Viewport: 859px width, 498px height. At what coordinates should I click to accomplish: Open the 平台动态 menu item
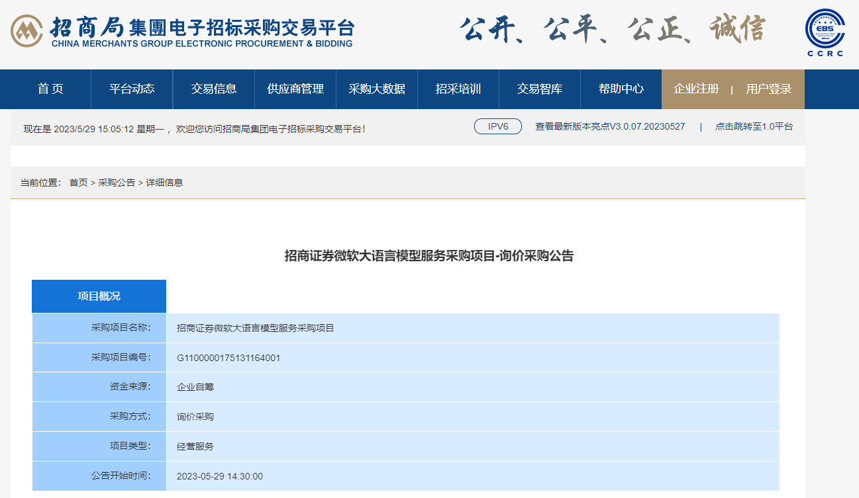132,89
